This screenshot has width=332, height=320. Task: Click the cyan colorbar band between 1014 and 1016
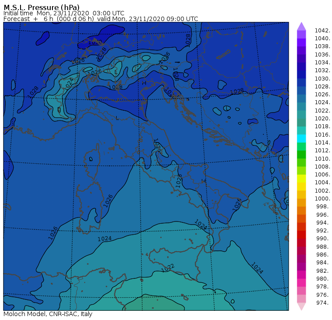301,139
